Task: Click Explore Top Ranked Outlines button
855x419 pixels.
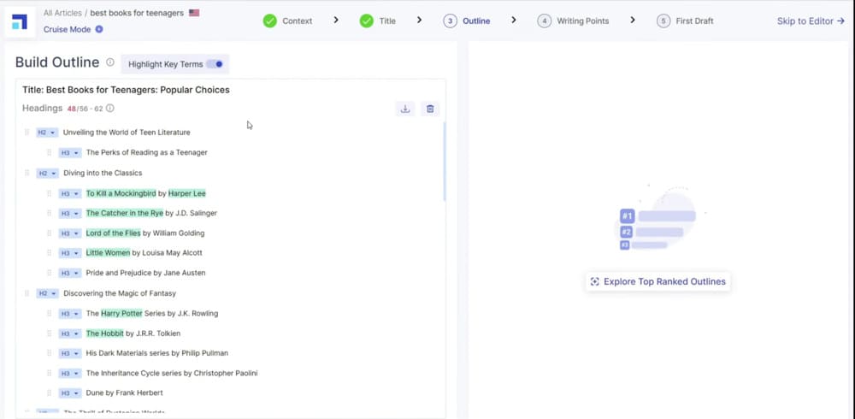Action: (x=658, y=281)
